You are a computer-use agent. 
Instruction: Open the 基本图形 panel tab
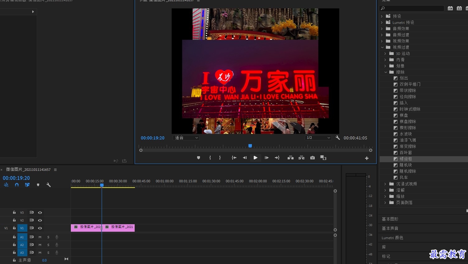point(390,219)
